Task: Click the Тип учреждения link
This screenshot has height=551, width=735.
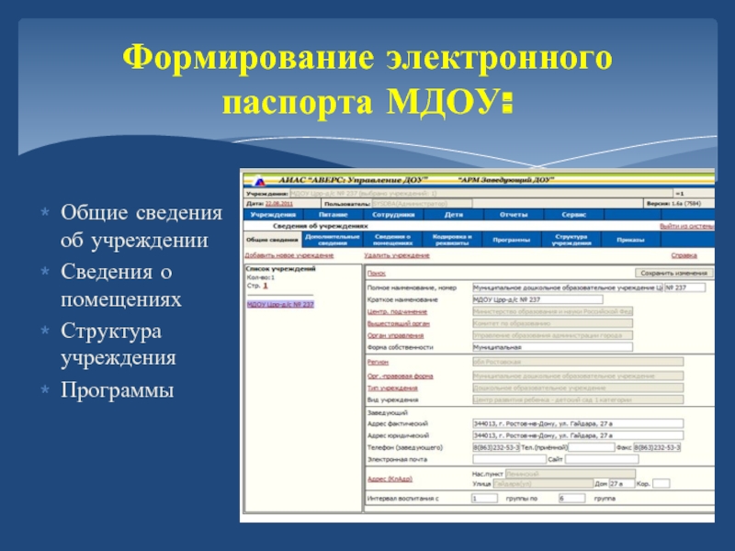Action: tap(392, 388)
